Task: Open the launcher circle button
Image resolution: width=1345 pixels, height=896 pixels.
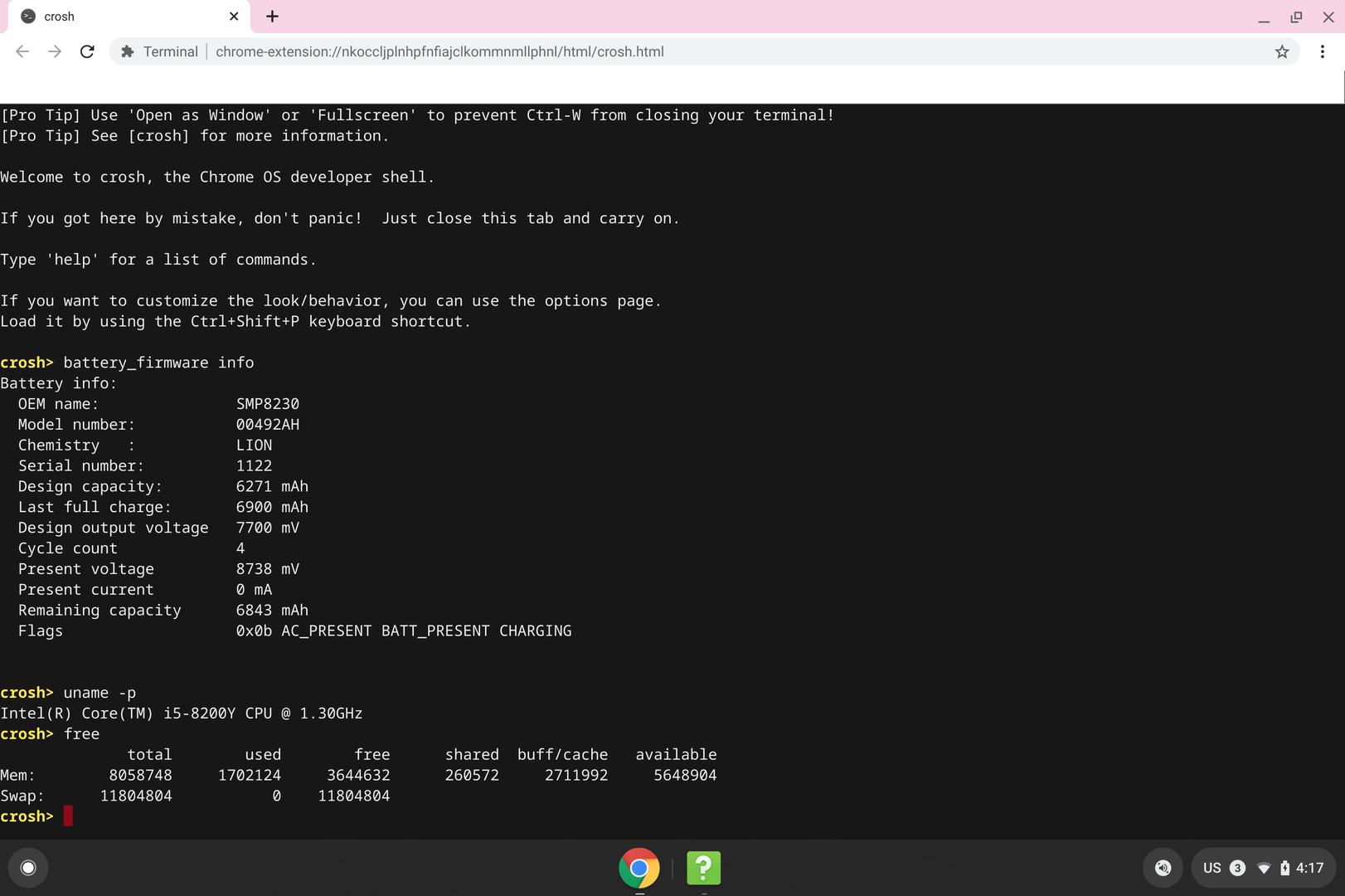Action: tap(28, 868)
